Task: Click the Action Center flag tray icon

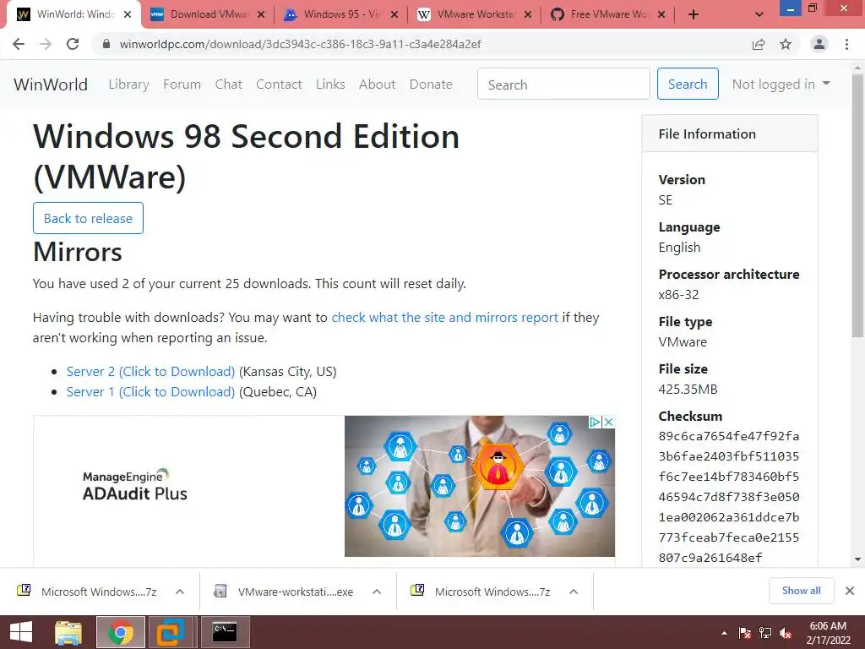Action: (745, 633)
